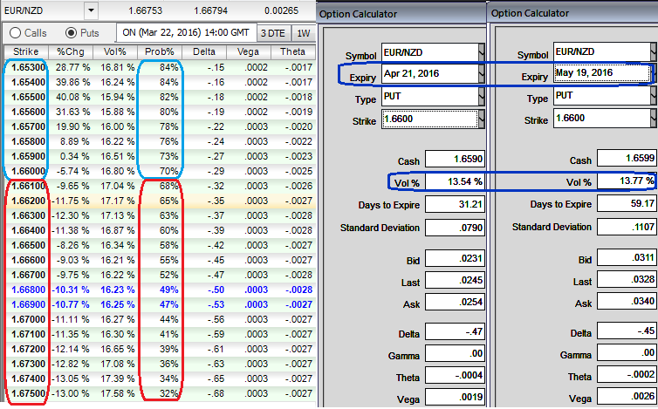Switch to the ON (Mar 22, 2016) expiry tab
Image resolution: width=658 pixels, height=409 pixels.
point(186,32)
